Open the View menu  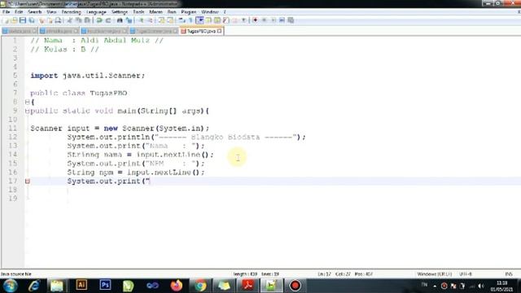pyautogui.click(x=51, y=12)
